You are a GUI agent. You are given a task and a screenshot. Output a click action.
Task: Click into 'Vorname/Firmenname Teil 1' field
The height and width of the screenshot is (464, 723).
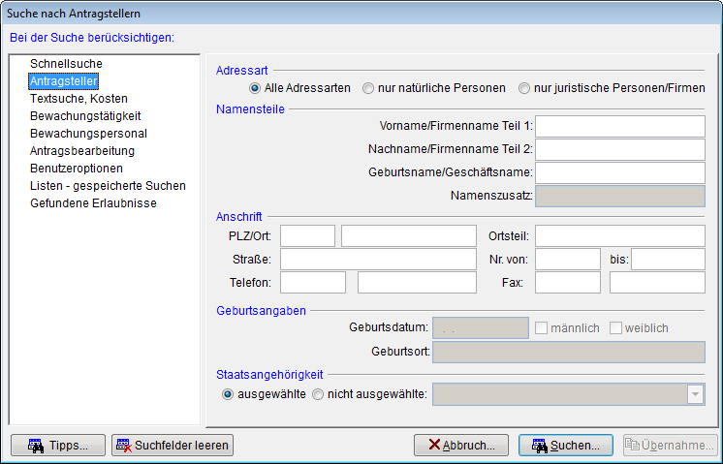(620, 126)
